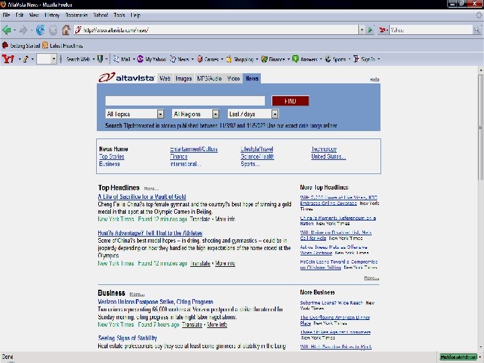Open the Back button history dropdown arrow
Image resolution: width=484 pixels, height=363 pixels.
[15, 30]
